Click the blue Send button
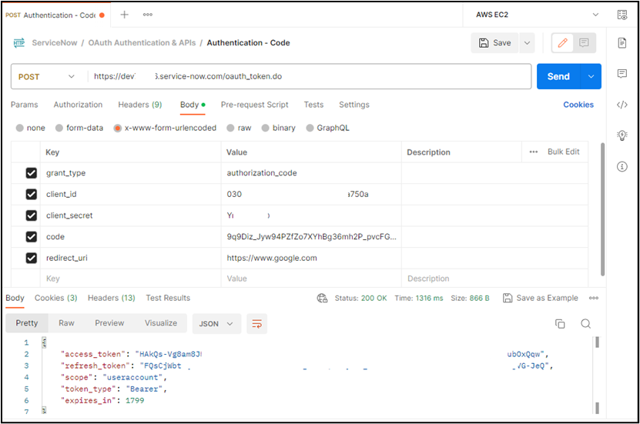This screenshot has width=640, height=424. (x=558, y=77)
